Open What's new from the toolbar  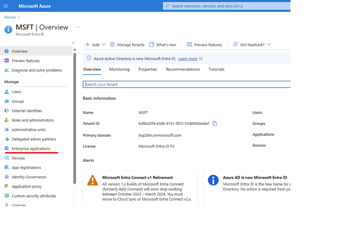[163, 44]
